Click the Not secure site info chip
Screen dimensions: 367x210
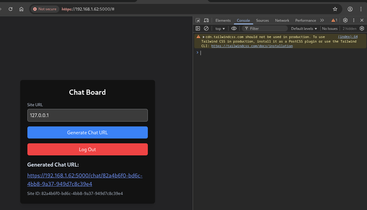[45, 9]
